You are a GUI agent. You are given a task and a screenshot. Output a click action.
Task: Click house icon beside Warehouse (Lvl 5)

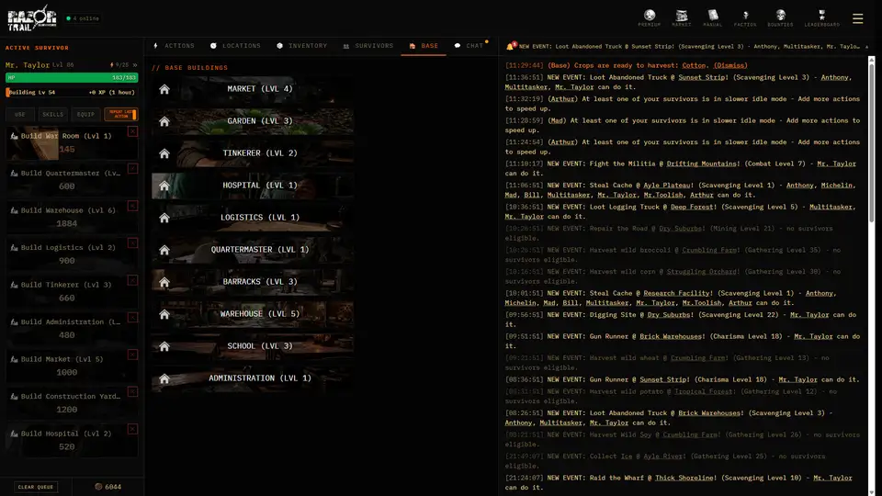[x=164, y=314]
